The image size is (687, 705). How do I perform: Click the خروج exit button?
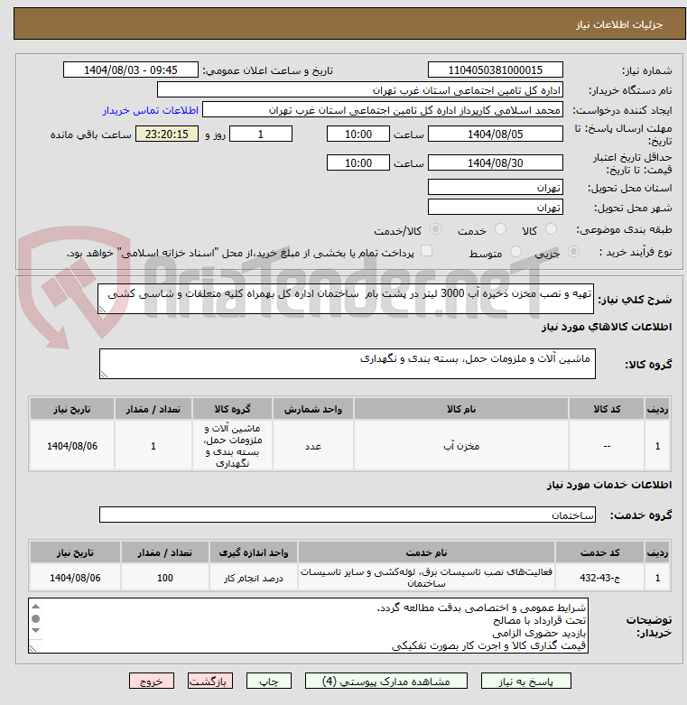pyautogui.click(x=151, y=681)
